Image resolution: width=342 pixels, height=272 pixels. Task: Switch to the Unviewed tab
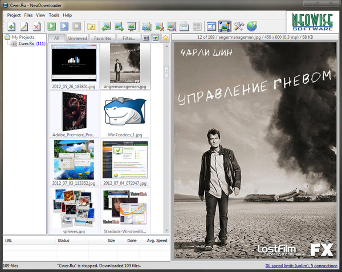coord(78,38)
